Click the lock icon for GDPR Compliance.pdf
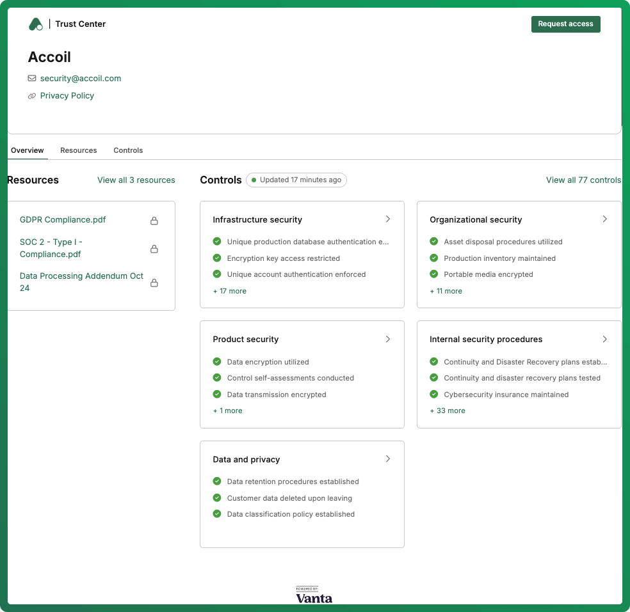630x612 pixels. click(x=154, y=221)
